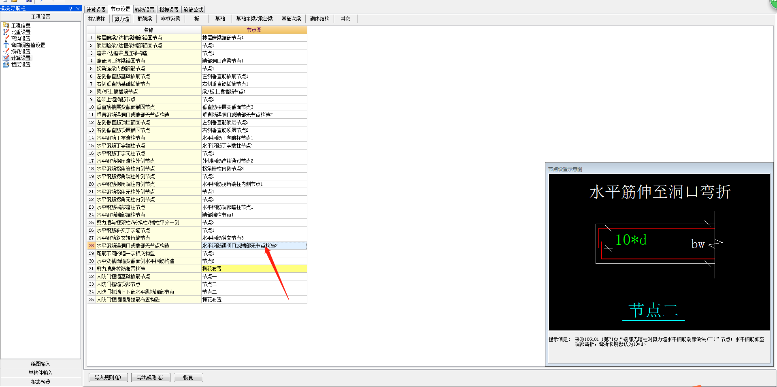
Task: Select the 基础次梁 component category
Action: tap(291, 19)
